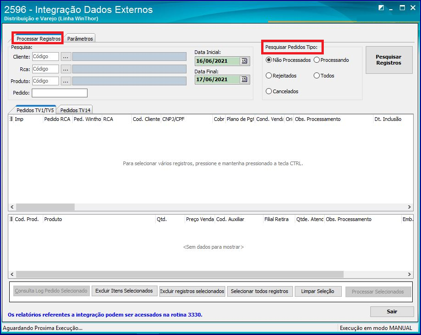Screen dimensions: 421x335
Task: Select Rejeitados radio option
Action: pyautogui.click(x=281, y=76)
